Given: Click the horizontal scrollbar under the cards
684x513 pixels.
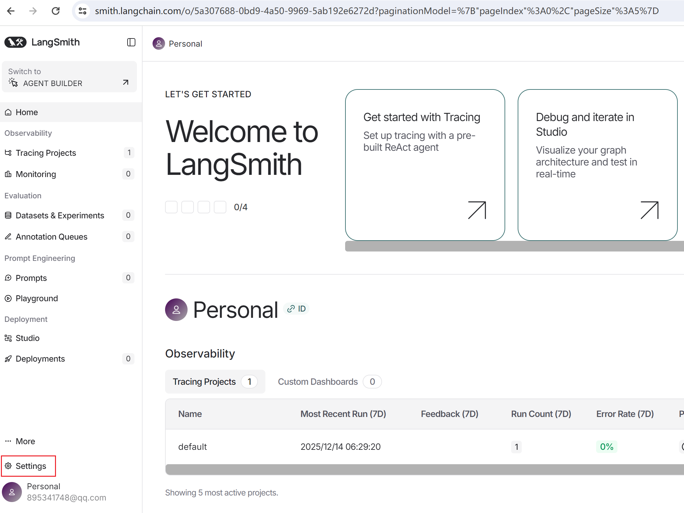Looking at the screenshot, I should pos(513,246).
